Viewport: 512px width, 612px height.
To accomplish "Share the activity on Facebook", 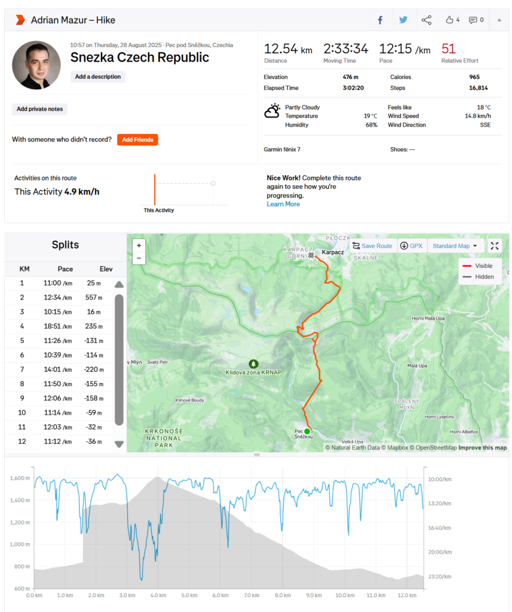I will (x=379, y=20).
